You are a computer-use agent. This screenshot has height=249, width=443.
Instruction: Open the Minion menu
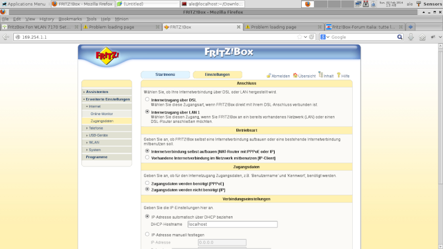tap(121, 19)
